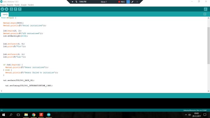
Task: Click the editor scroll down arrow
Action: 208,91
